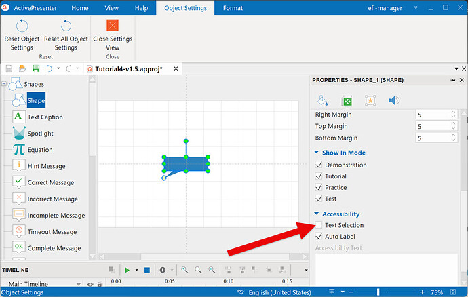Save project with the green floppy icon
The width and height of the screenshot is (468, 297).
pos(35,69)
